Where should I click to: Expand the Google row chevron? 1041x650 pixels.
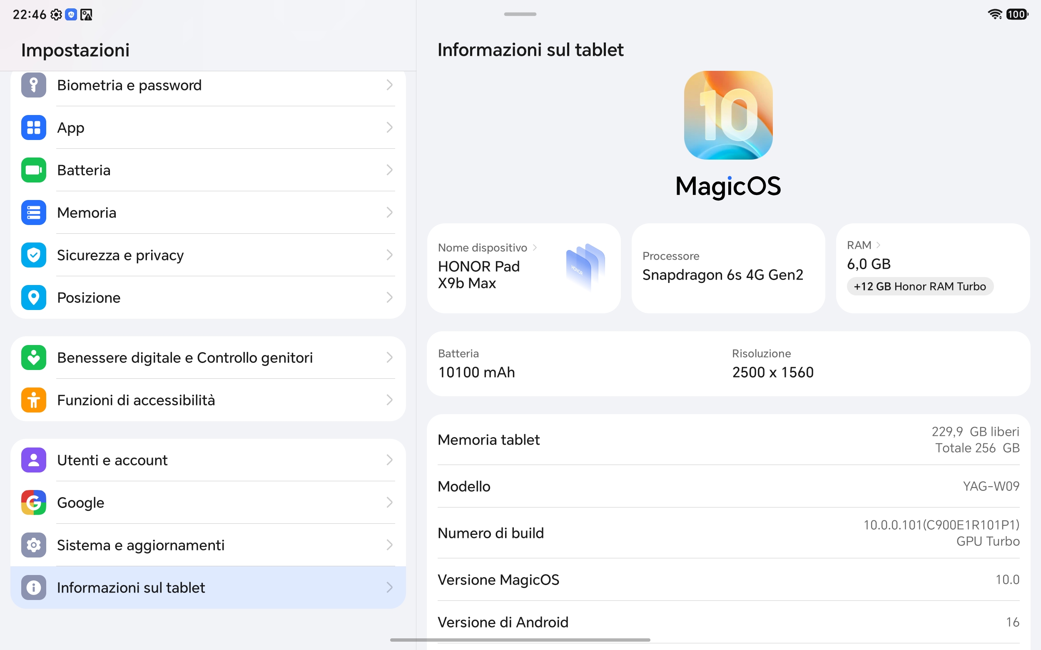389,502
